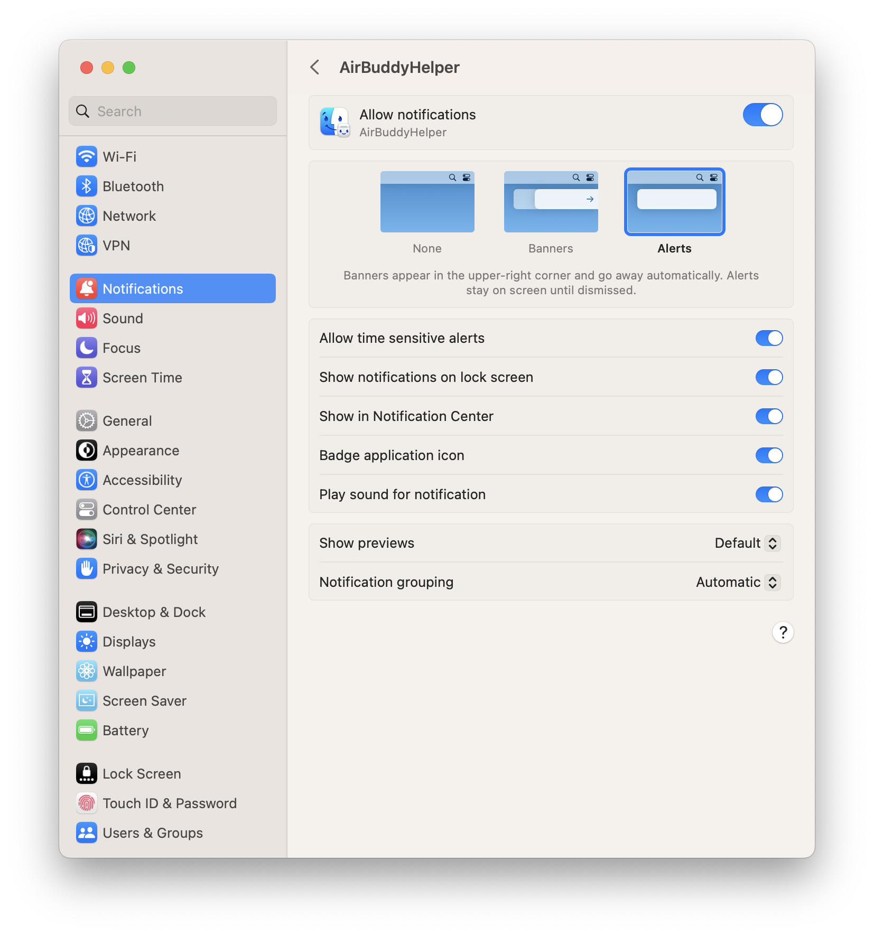
Task: Turn off Play sound for notification
Action: click(769, 494)
